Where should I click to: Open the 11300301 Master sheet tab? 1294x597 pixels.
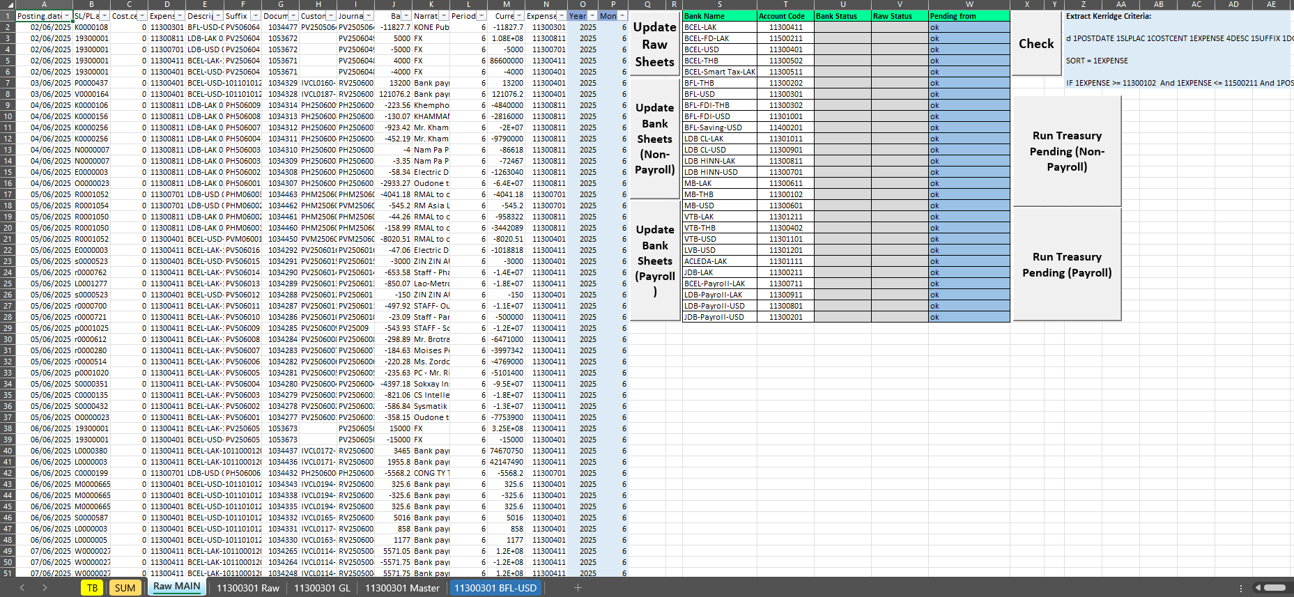[403, 588]
